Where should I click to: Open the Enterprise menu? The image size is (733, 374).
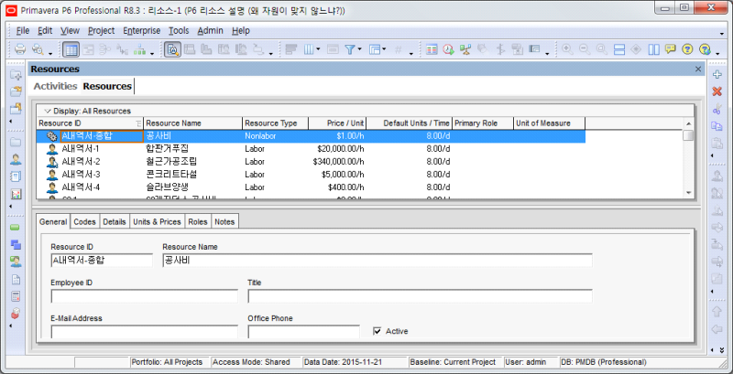pos(142,31)
